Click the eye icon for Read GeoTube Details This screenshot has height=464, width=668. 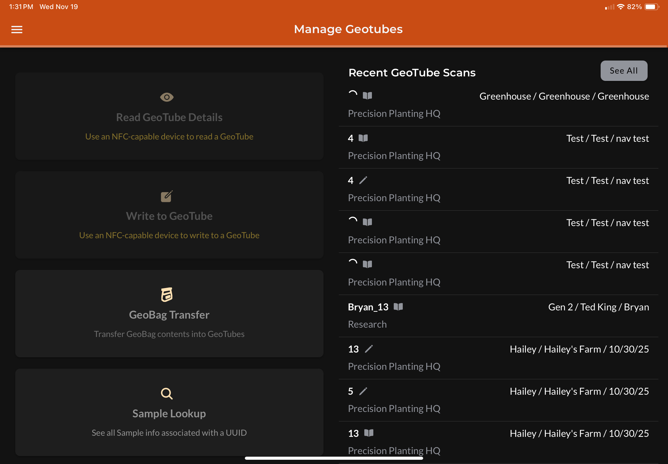click(167, 97)
